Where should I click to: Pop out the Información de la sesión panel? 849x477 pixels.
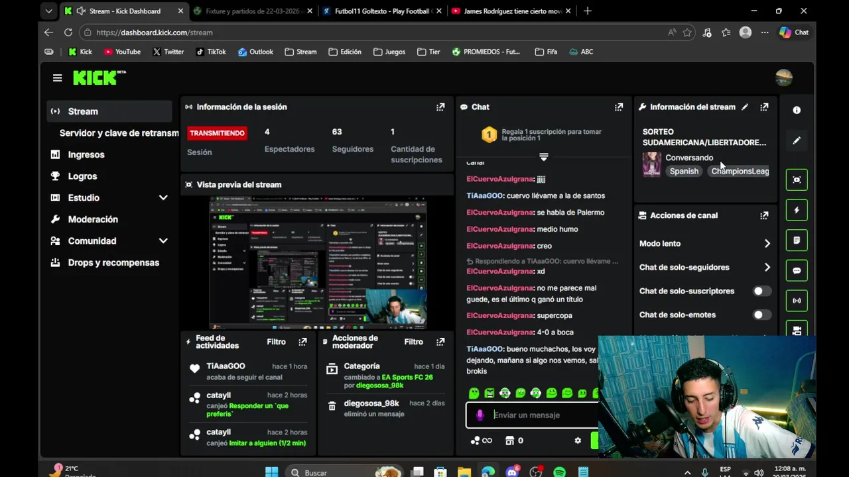coord(440,107)
